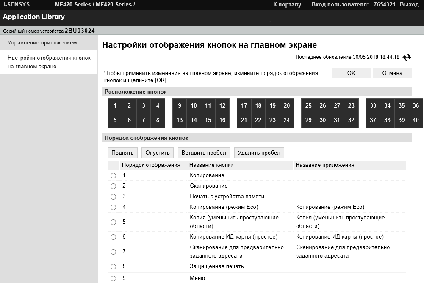Viewport: 424px width, 283px height.
Task: Click the Копирование button name text
Action: click(x=207, y=175)
